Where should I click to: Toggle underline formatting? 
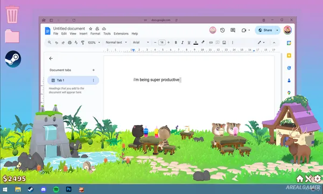pos(189,43)
